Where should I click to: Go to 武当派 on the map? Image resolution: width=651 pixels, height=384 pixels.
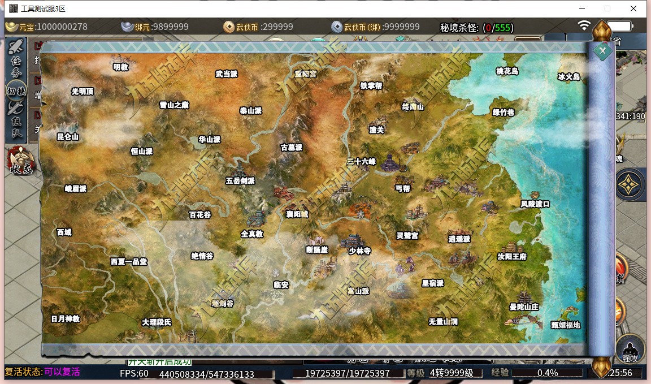coord(226,74)
